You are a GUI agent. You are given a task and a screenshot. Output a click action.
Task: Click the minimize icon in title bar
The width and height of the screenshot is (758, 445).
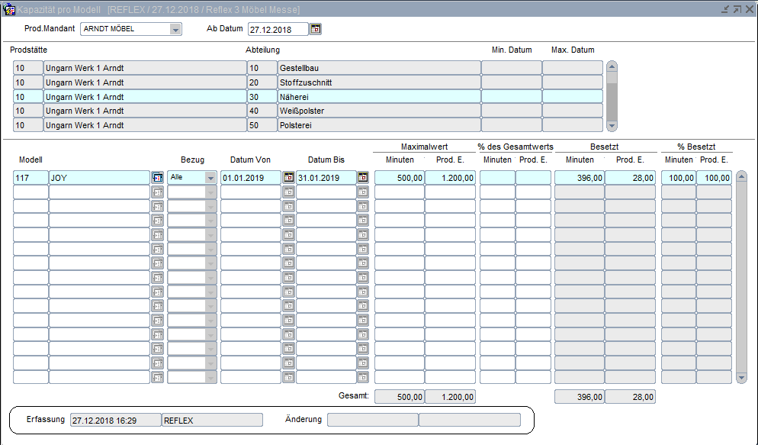point(725,9)
